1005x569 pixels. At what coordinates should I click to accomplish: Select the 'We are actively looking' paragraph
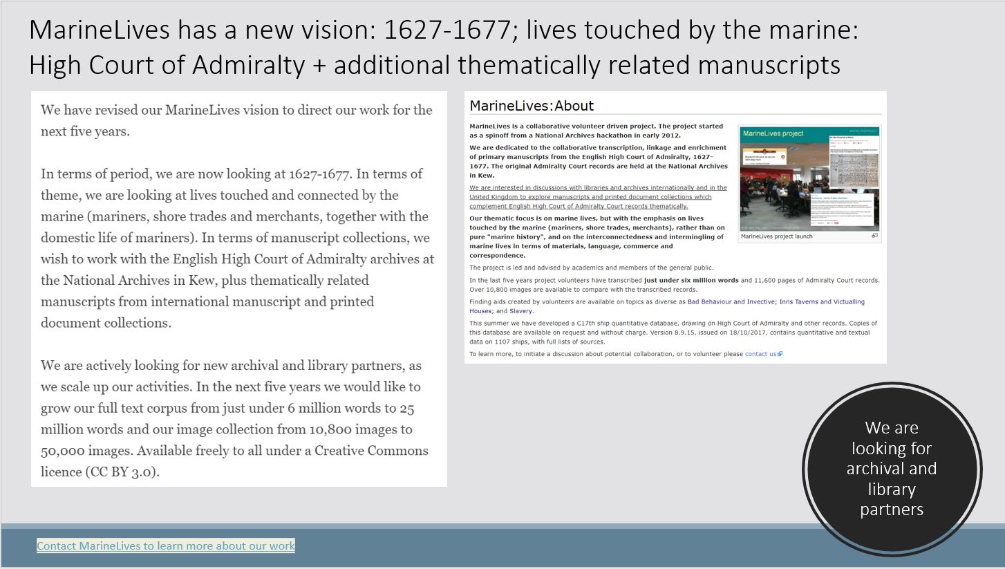tap(235, 418)
